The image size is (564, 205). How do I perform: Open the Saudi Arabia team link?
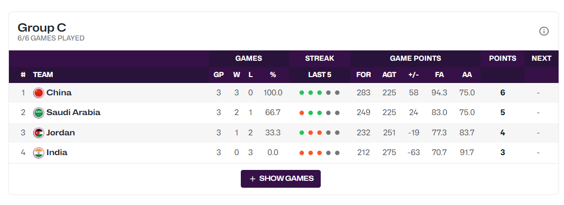73,113
